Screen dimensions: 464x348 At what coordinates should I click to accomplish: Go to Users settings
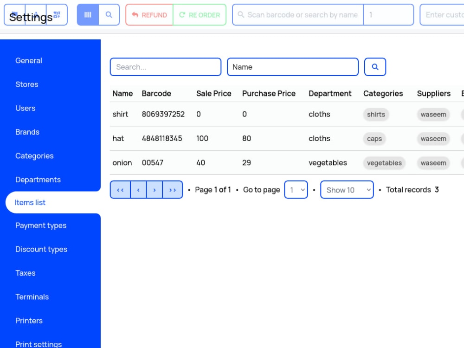(x=25, y=108)
